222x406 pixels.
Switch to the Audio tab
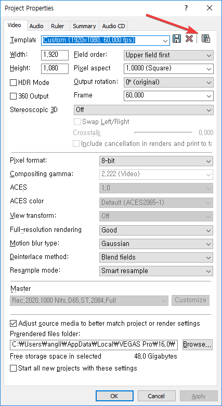36,26
